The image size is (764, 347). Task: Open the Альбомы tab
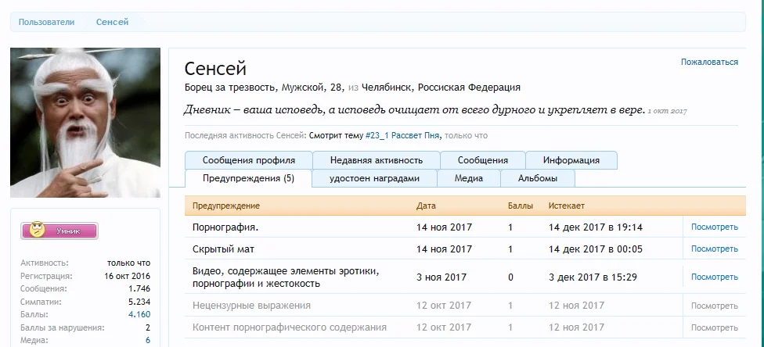click(537, 178)
